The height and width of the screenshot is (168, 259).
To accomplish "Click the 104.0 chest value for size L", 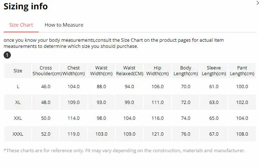I will pos(73,87).
